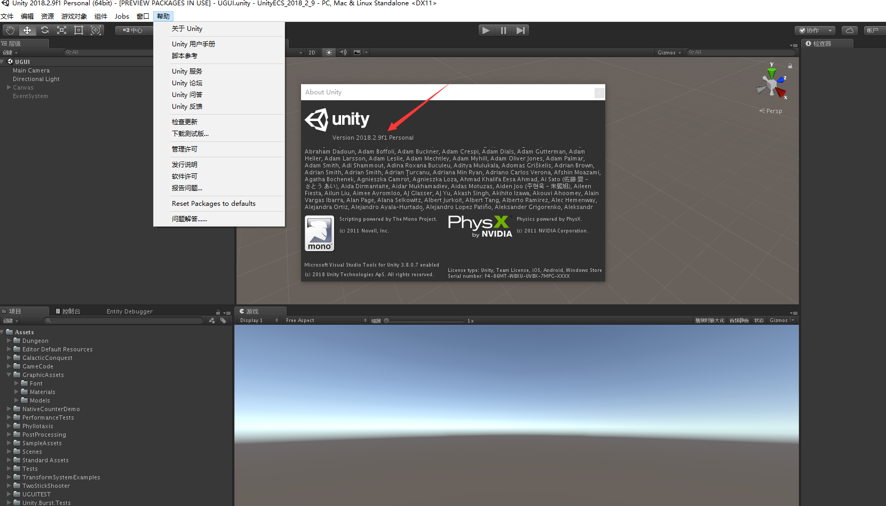Select 检查更新 menu entry
The image size is (886, 506).
(x=219, y=122)
